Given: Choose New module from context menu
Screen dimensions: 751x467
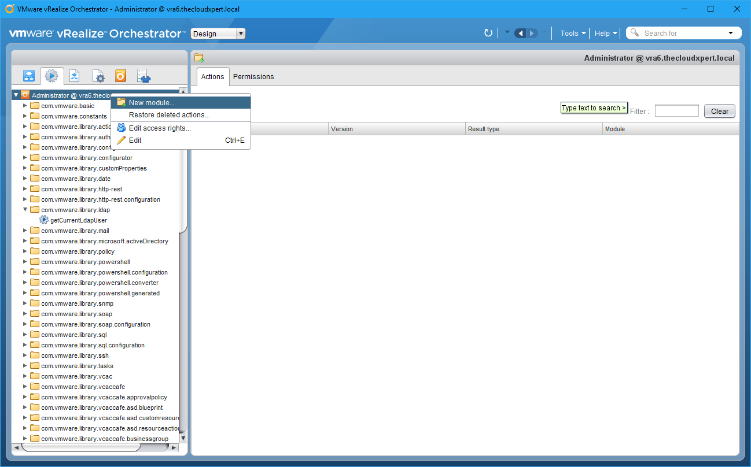Looking at the screenshot, I should (x=152, y=102).
